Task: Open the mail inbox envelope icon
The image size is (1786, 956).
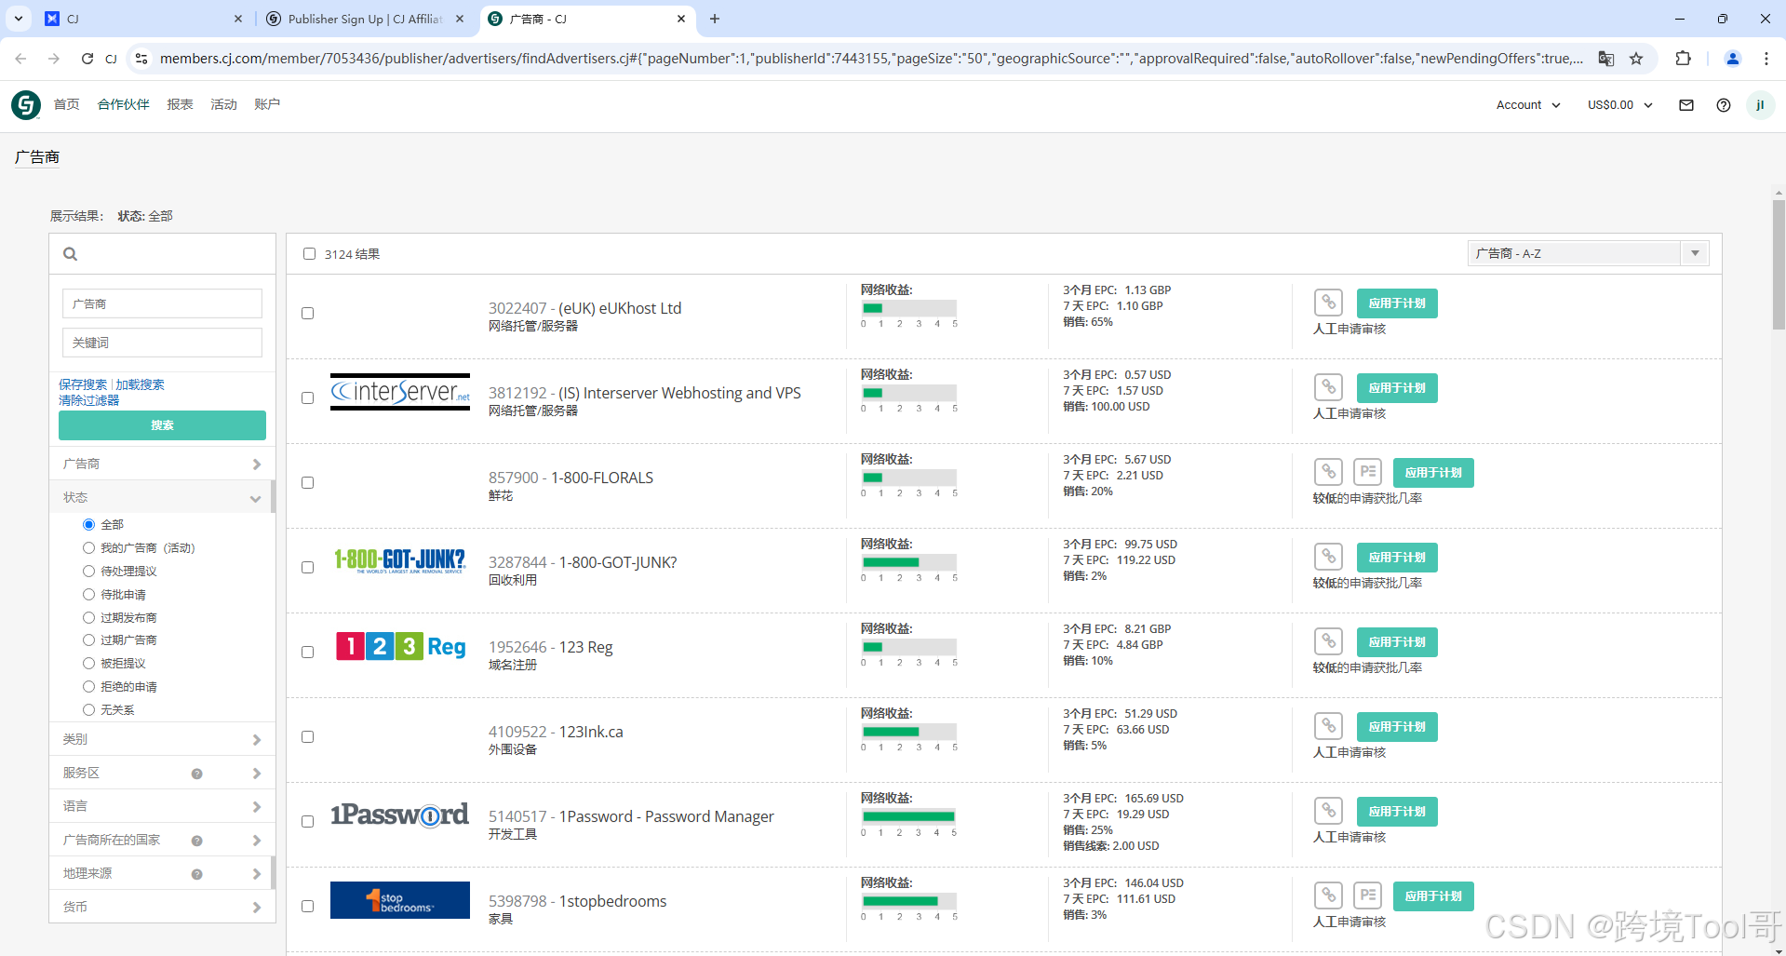Action: 1685,105
